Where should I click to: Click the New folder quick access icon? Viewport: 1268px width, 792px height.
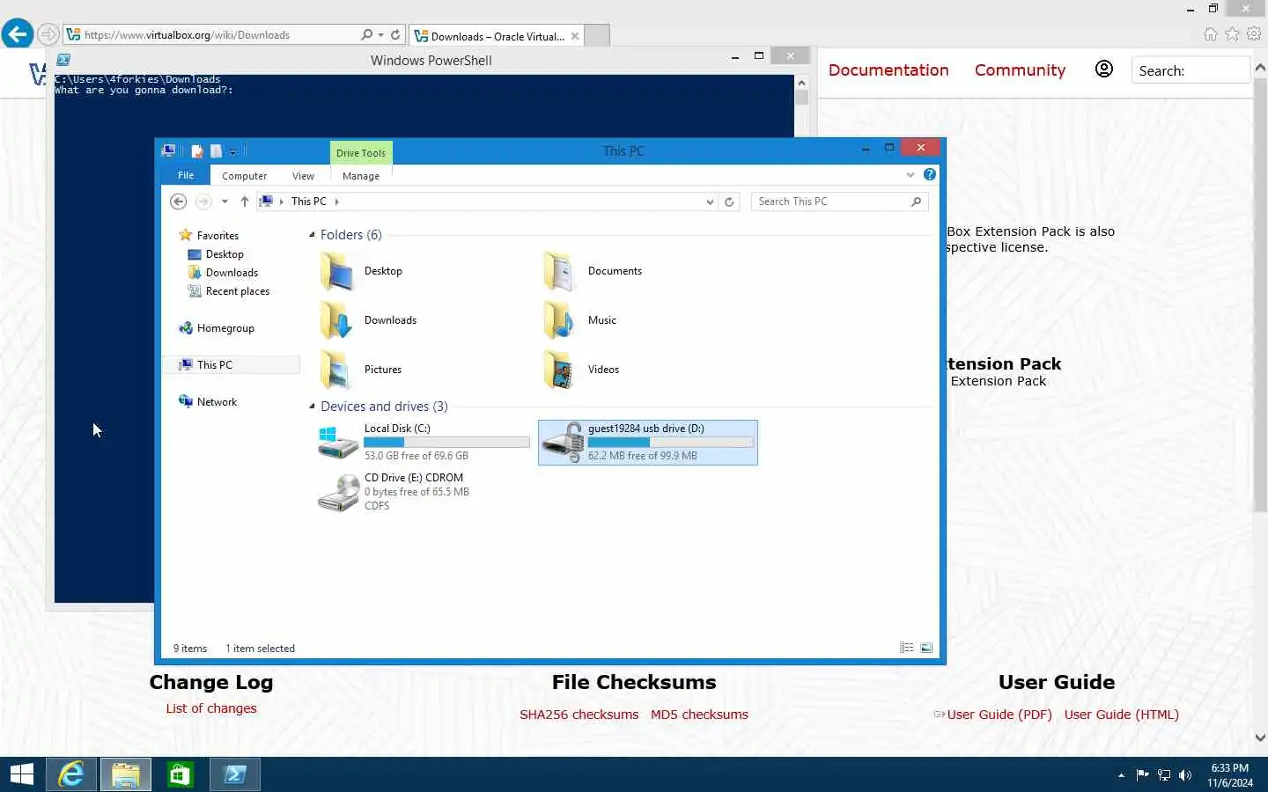[217, 151]
